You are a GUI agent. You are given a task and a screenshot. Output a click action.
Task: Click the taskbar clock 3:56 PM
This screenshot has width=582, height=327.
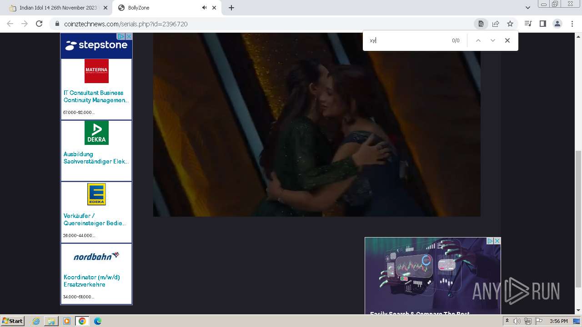point(558,321)
